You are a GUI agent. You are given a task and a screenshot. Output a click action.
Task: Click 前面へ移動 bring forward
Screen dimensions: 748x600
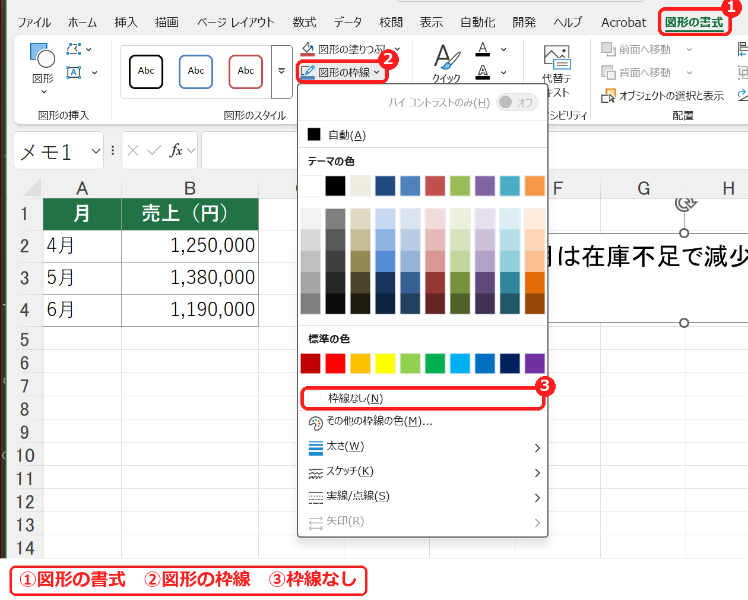[636, 49]
